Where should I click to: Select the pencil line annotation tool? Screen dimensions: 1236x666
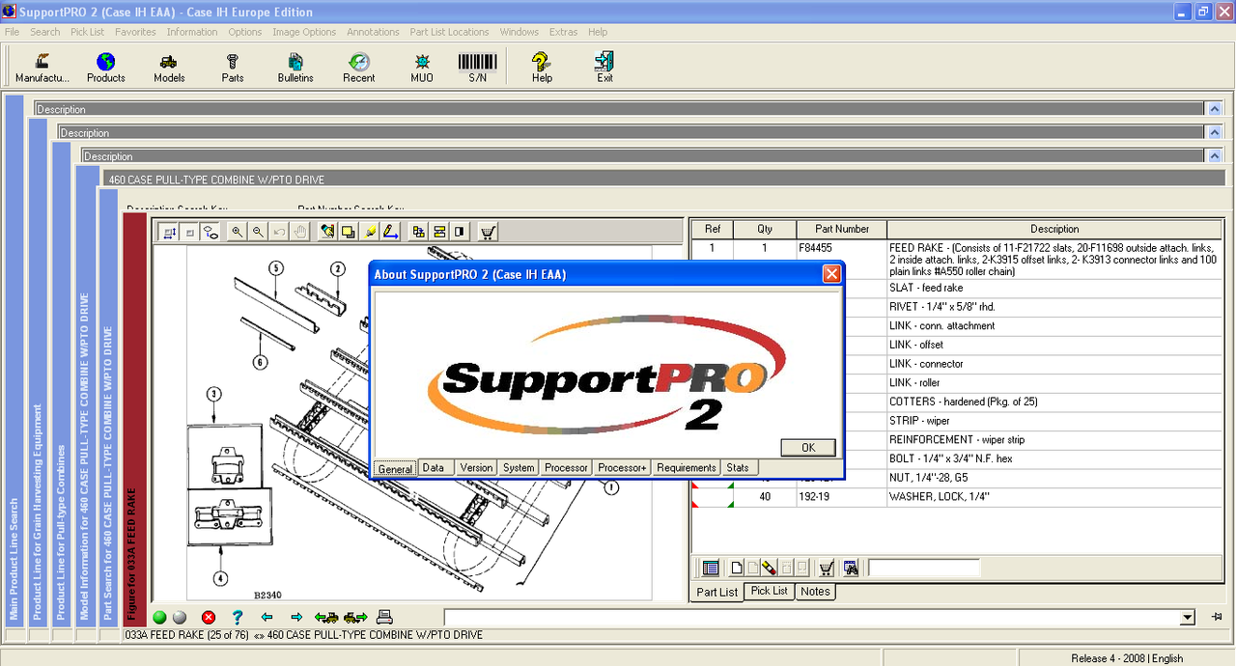tap(391, 232)
